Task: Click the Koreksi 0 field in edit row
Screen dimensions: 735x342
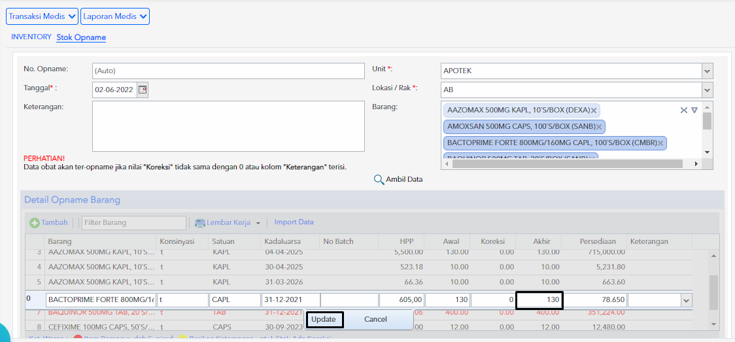Action: coord(493,300)
